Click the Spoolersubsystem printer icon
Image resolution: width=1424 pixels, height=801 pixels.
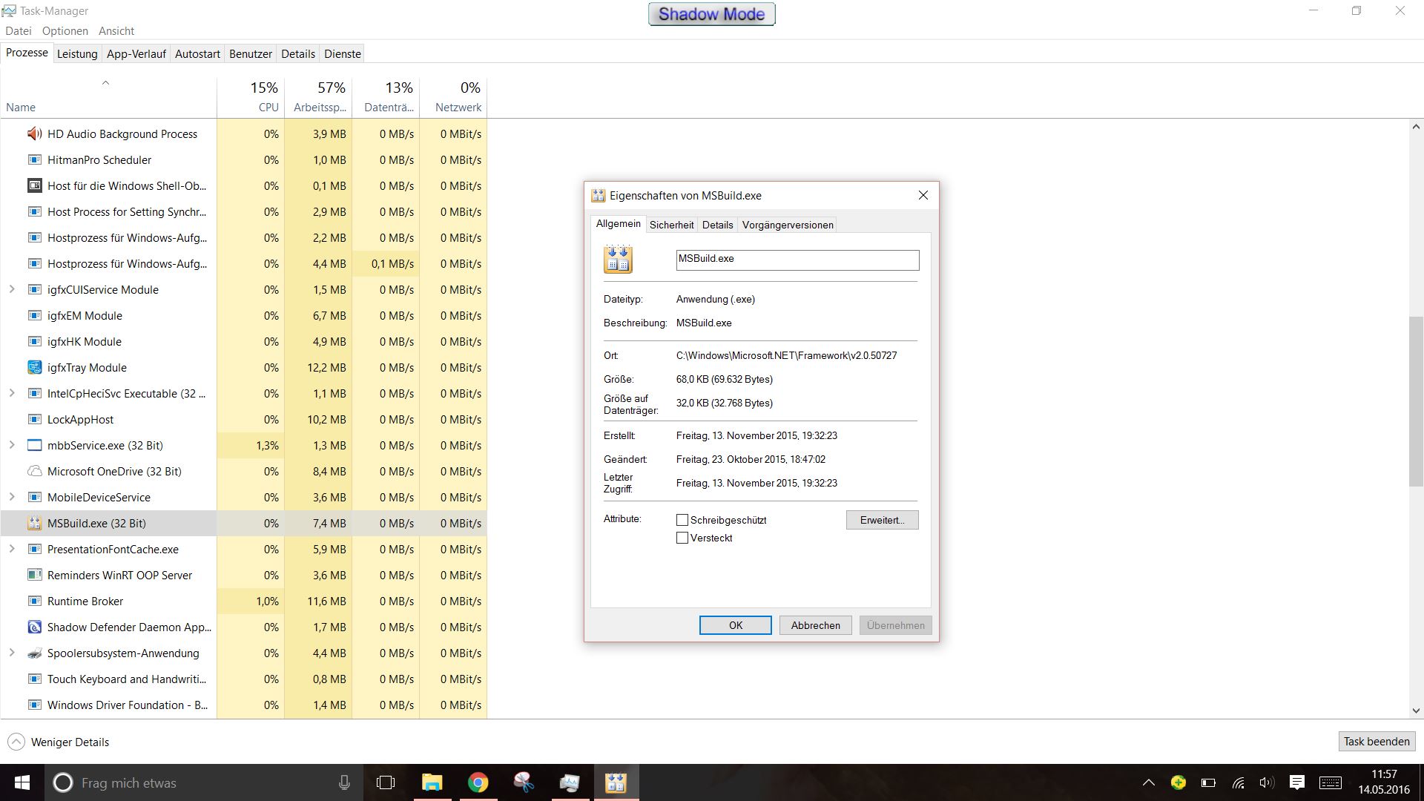click(34, 653)
